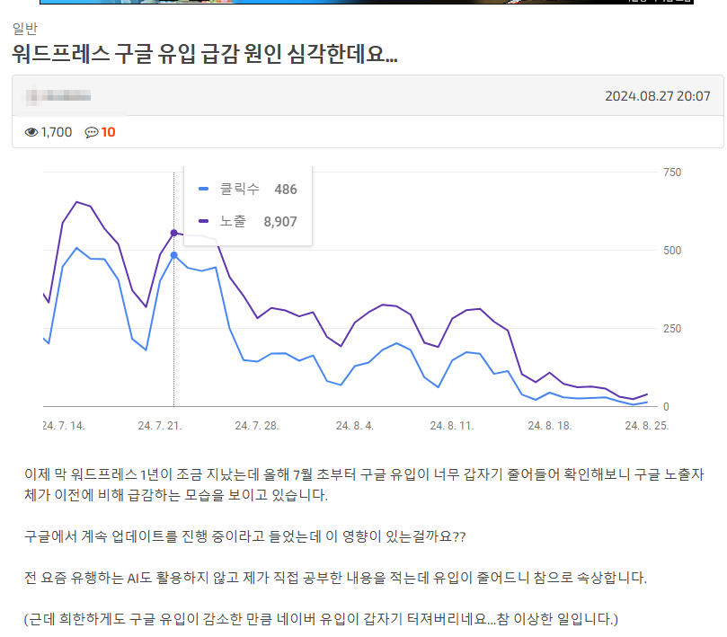The width and height of the screenshot is (727, 637).
Task: Click the 24. 7. 14. axis label
Action: click(x=64, y=426)
